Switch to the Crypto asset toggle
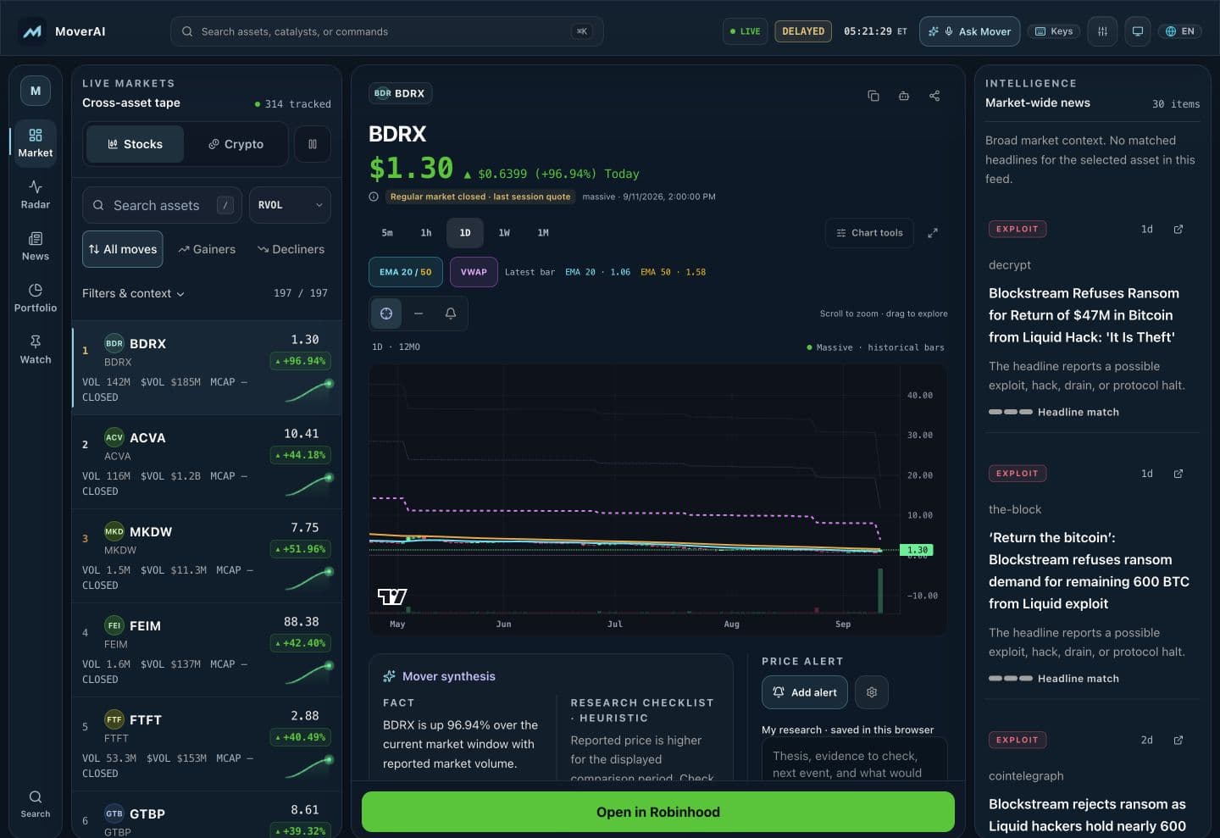 [236, 144]
